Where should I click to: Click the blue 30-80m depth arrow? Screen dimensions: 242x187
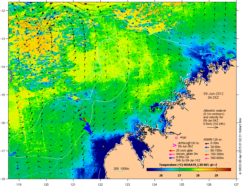point(207,147)
